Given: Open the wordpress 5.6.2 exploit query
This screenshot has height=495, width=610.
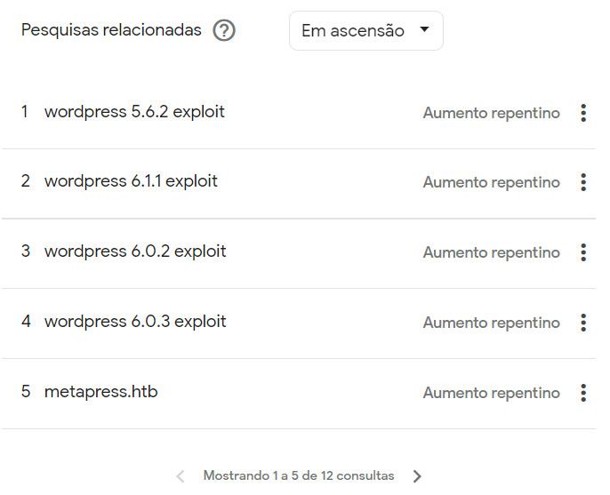Looking at the screenshot, I should (134, 112).
